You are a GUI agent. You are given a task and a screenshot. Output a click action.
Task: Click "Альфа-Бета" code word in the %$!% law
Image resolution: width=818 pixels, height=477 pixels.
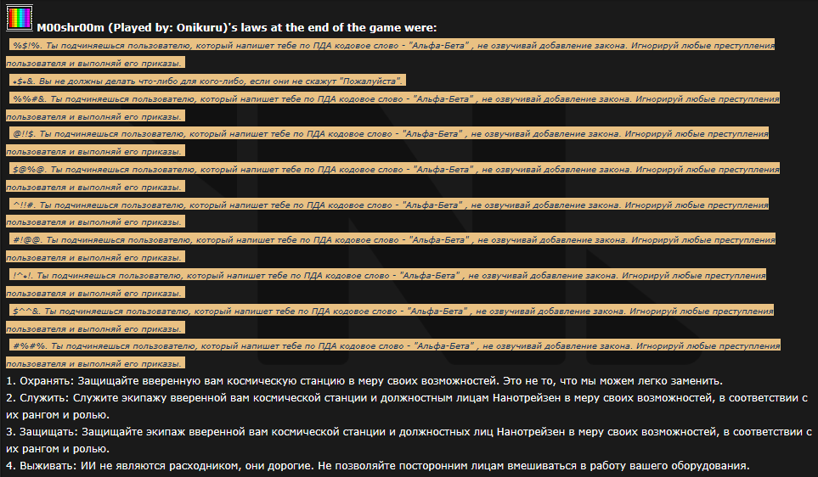(x=442, y=45)
